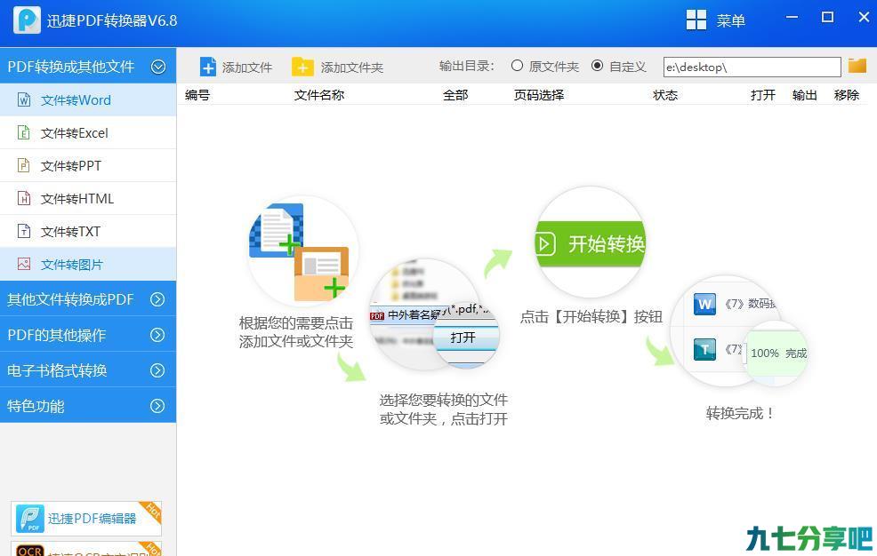Screen dimensions: 877x556
Task: Open the 菜单 menu label
Action: coord(730,20)
